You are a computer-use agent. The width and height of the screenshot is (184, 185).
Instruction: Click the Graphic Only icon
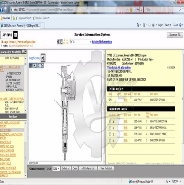(x=43, y=58)
